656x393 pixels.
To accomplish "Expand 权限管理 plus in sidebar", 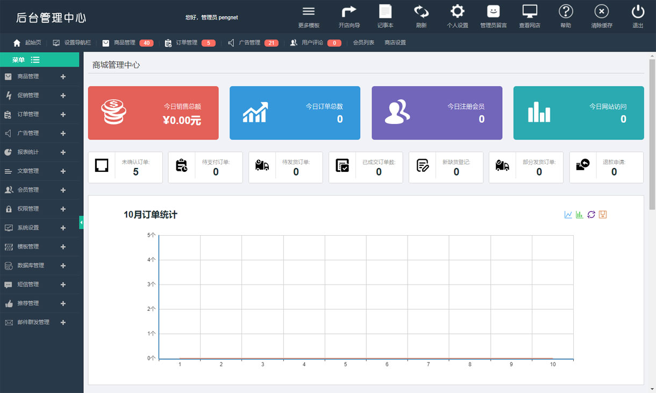I will pos(63,209).
